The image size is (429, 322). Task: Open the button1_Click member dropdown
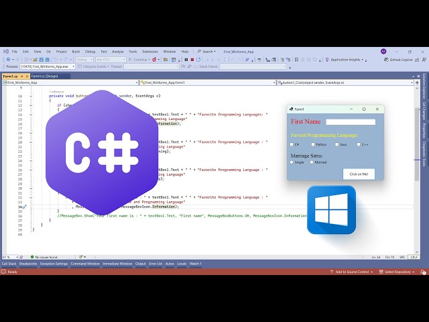click(345, 83)
